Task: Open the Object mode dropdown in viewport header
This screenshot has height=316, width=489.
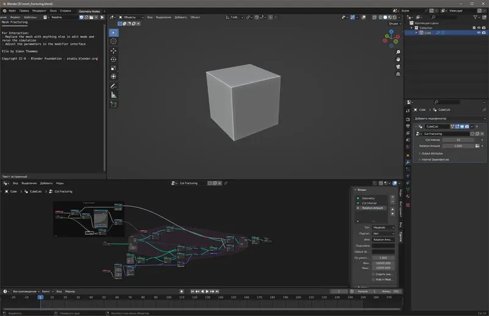Action: point(132,17)
